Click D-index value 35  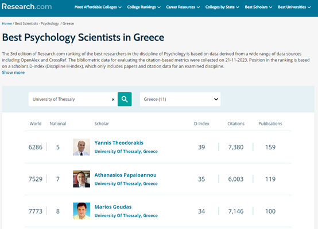point(201,179)
